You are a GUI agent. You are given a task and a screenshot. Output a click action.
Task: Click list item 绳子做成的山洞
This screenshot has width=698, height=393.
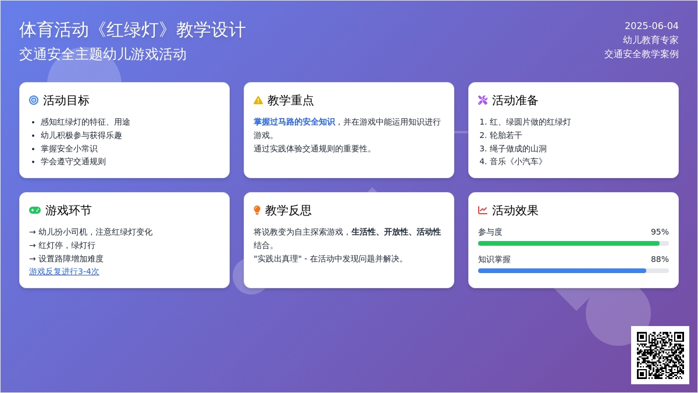(x=518, y=148)
